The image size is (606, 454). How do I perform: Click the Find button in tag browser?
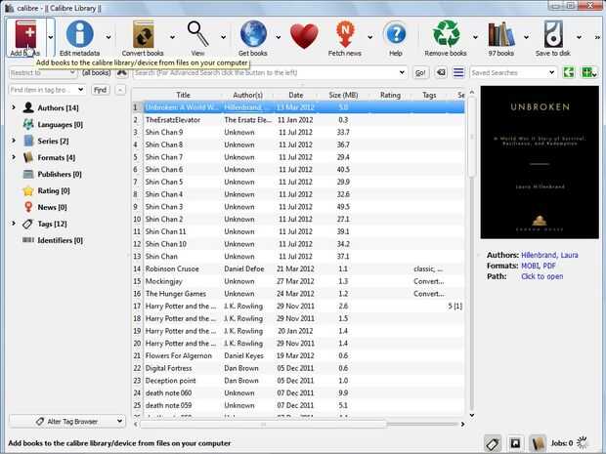tap(100, 90)
